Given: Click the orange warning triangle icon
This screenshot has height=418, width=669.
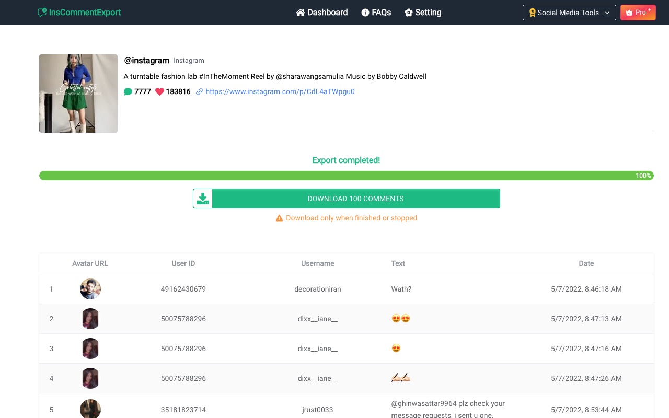Looking at the screenshot, I should pyautogui.click(x=279, y=218).
